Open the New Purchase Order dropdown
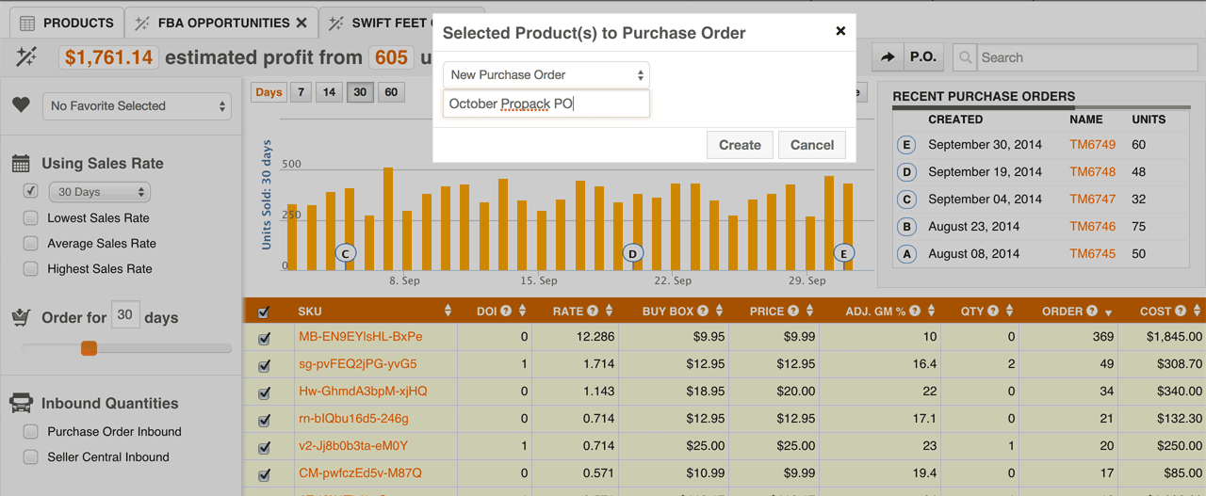Viewport: 1206px width, 496px height. [x=546, y=75]
